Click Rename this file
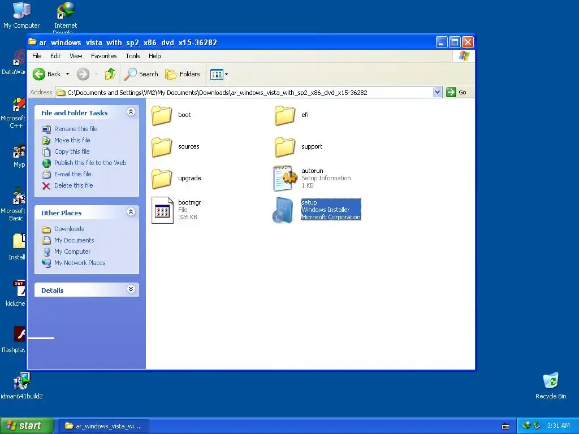The image size is (579, 434). click(x=76, y=129)
